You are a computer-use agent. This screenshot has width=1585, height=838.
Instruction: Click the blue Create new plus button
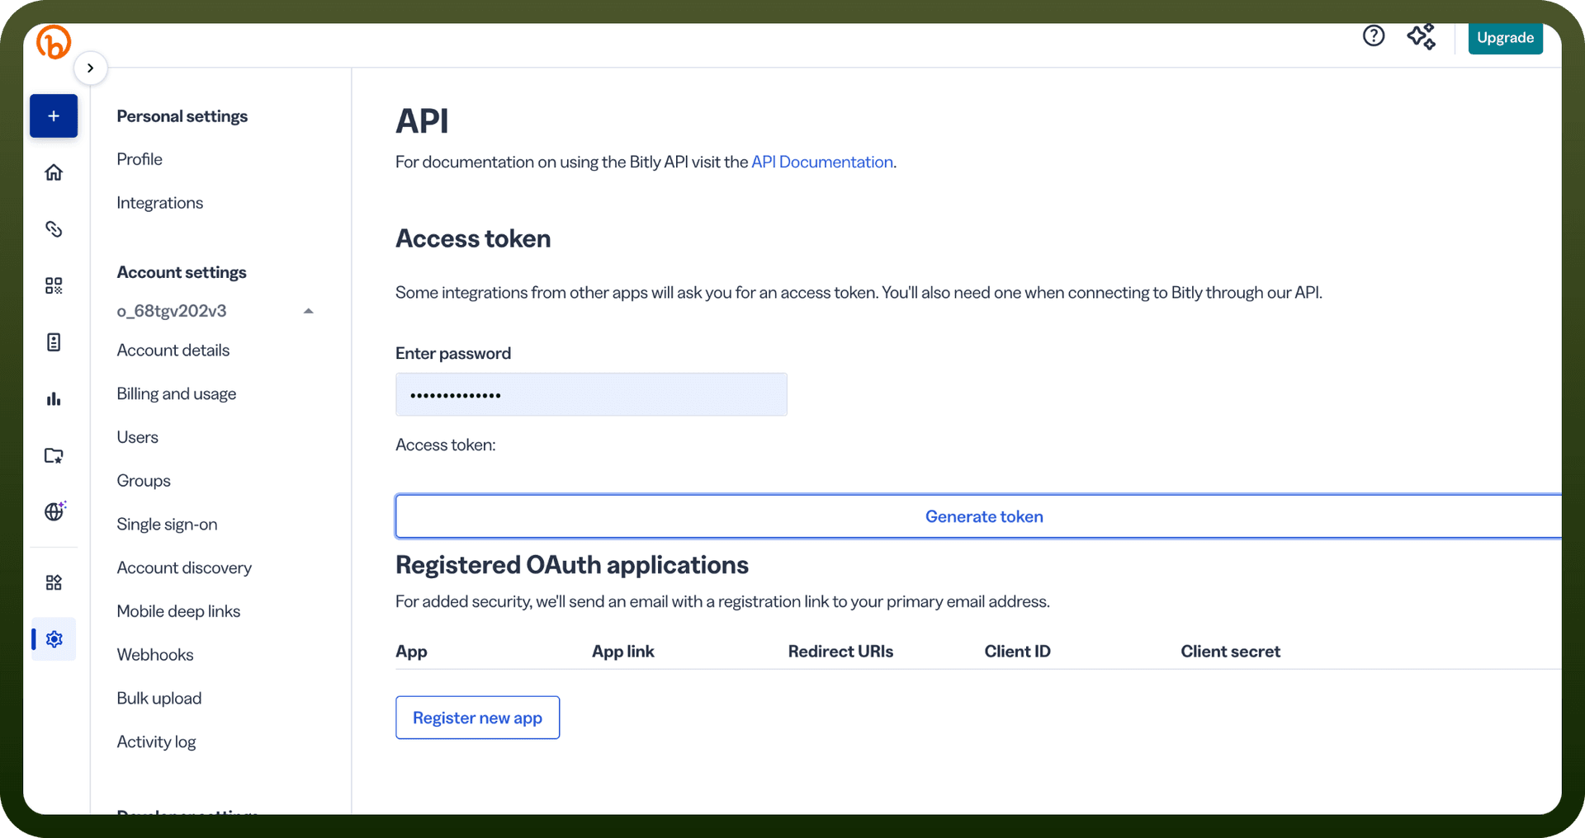54,116
